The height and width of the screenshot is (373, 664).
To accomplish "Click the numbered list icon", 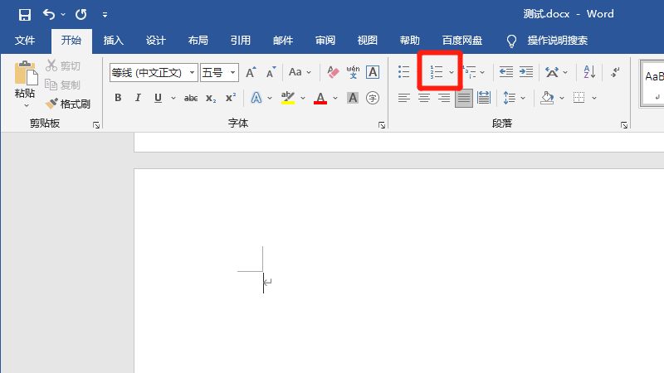I will coord(437,72).
